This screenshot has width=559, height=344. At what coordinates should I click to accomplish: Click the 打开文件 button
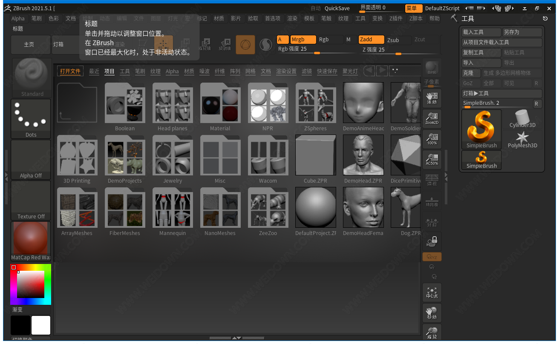pyautogui.click(x=70, y=71)
